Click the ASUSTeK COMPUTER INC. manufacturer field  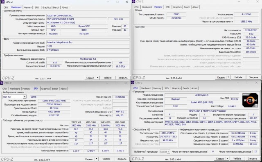pyautogui.click(x=88, y=16)
